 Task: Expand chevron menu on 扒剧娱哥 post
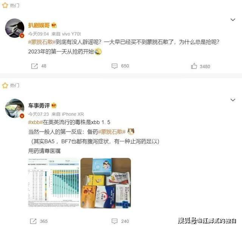pos(233,20)
